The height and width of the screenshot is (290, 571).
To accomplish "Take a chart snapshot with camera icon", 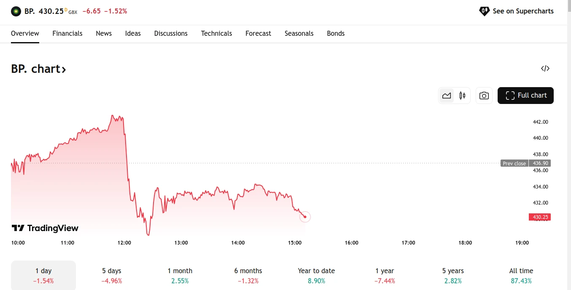I will tap(484, 96).
